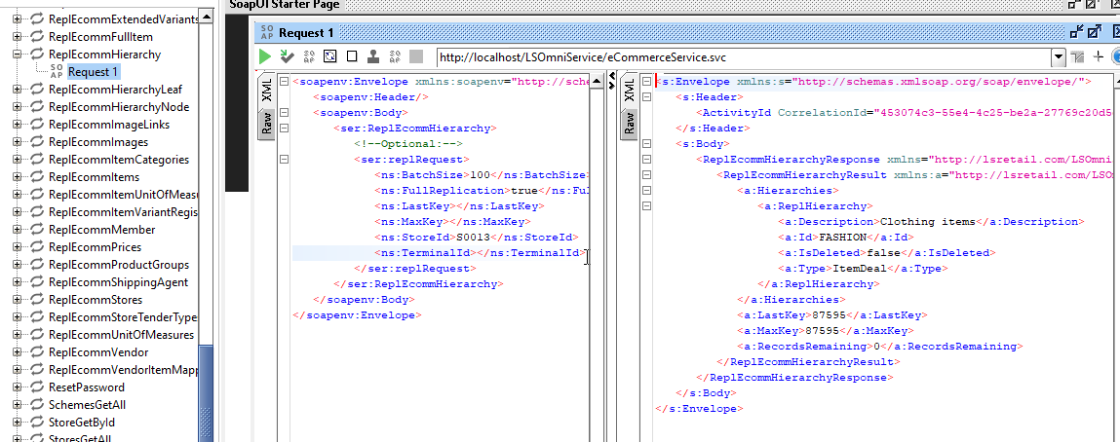The width and height of the screenshot is (1120, 442).
Task: Expand the ReplEcommHierarchyLeaf tree node
Action: coord(17,90)
